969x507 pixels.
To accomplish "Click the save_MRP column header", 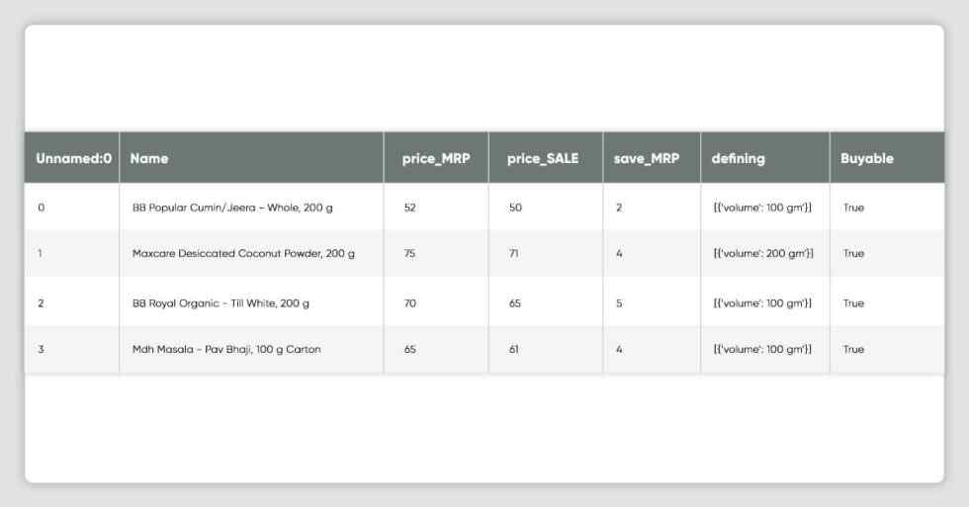I will 647,159.
